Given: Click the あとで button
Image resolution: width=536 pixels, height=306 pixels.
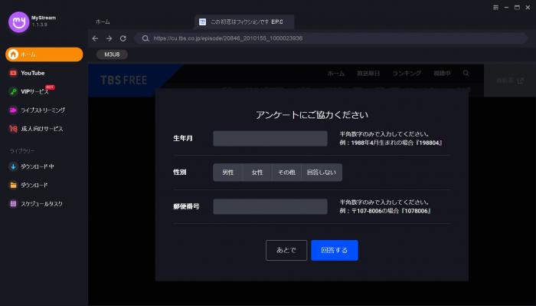Looking at the screenshot, I should [x=286, y=250].
